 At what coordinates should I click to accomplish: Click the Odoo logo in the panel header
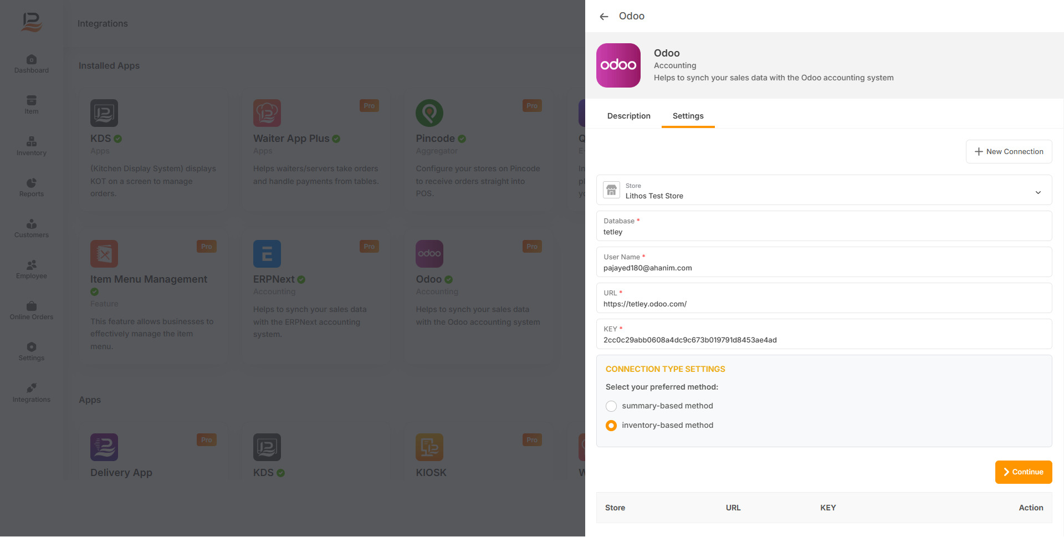click(618, 65)
